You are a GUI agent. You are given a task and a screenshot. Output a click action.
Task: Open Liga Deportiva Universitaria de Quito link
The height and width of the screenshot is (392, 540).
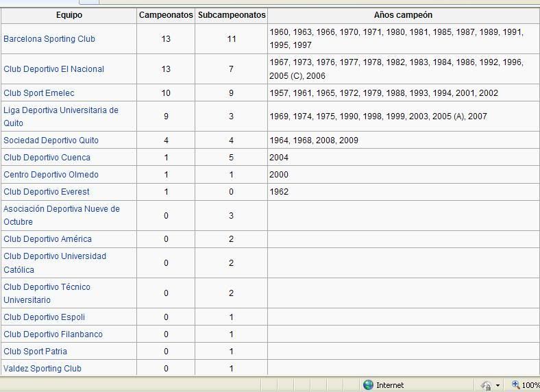pos(61,117)
